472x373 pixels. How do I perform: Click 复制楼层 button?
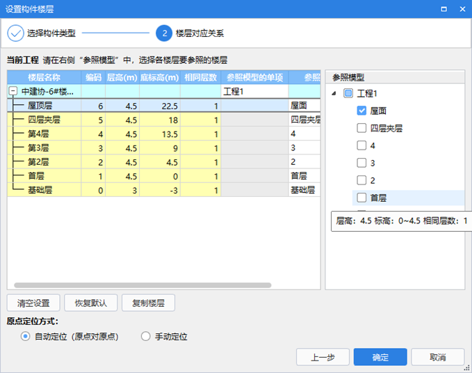coord(148,303)
